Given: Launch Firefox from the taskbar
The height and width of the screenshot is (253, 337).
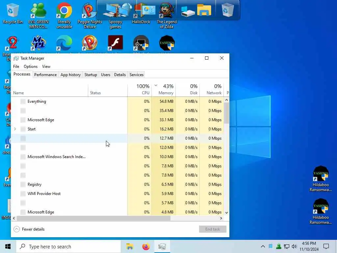Looking at the screenshot, I should 146,246.
